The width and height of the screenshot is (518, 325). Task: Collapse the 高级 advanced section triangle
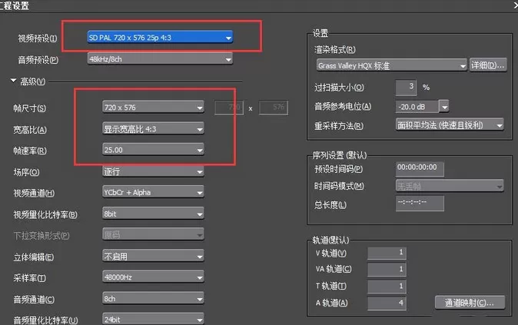tap(14, 80)
